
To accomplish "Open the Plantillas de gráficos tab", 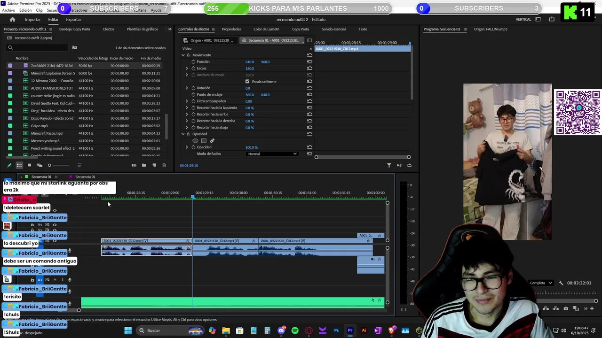I will click(143, 29).
